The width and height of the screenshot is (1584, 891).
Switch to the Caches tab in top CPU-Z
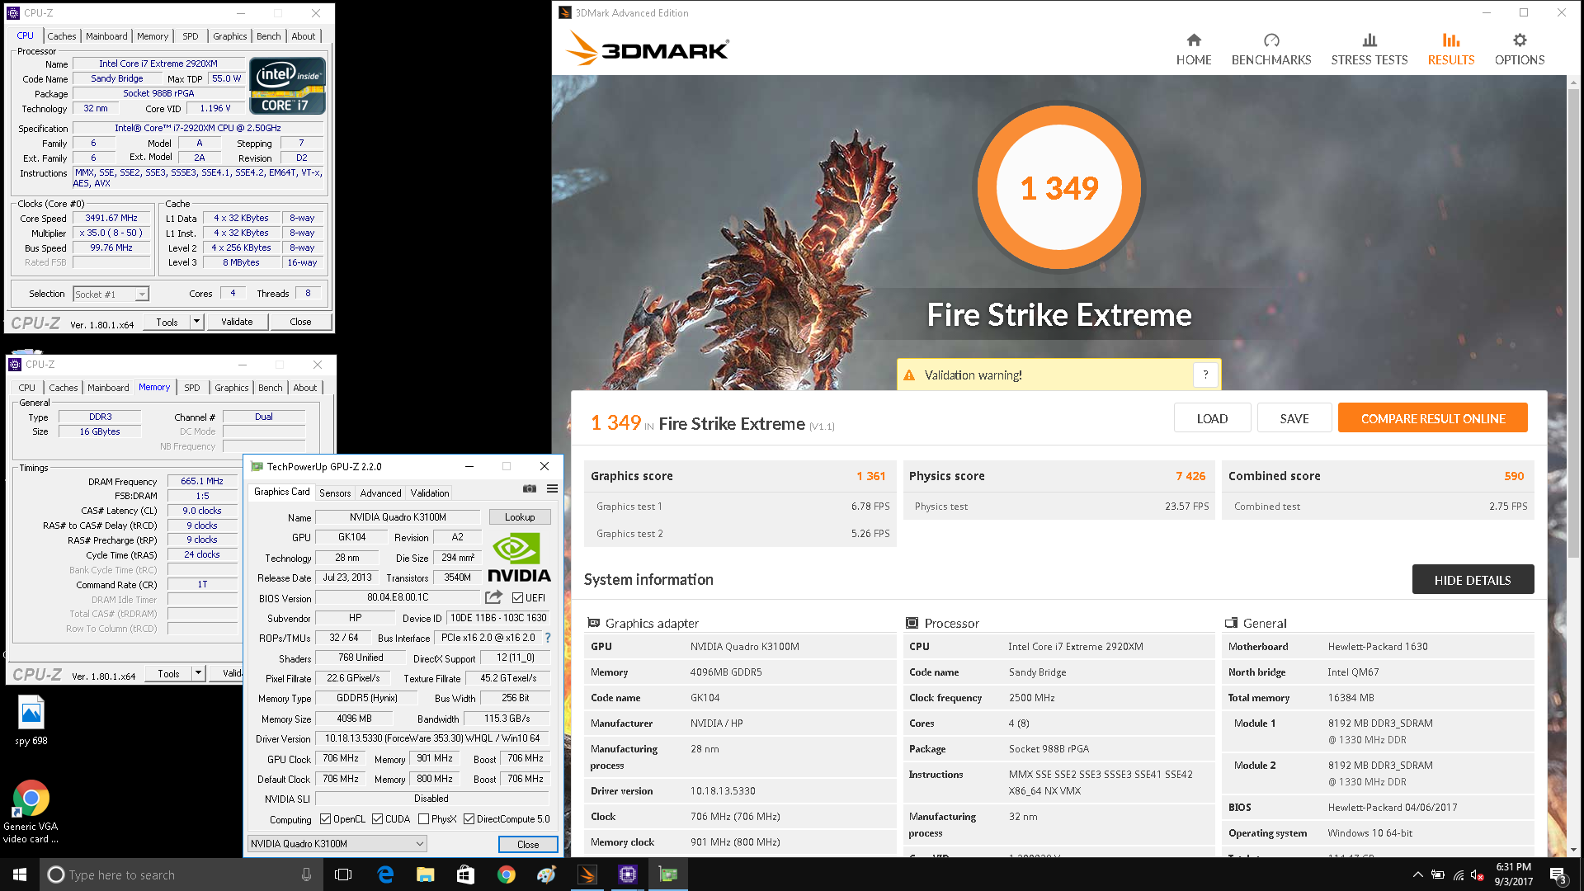[x=62, y=36]
